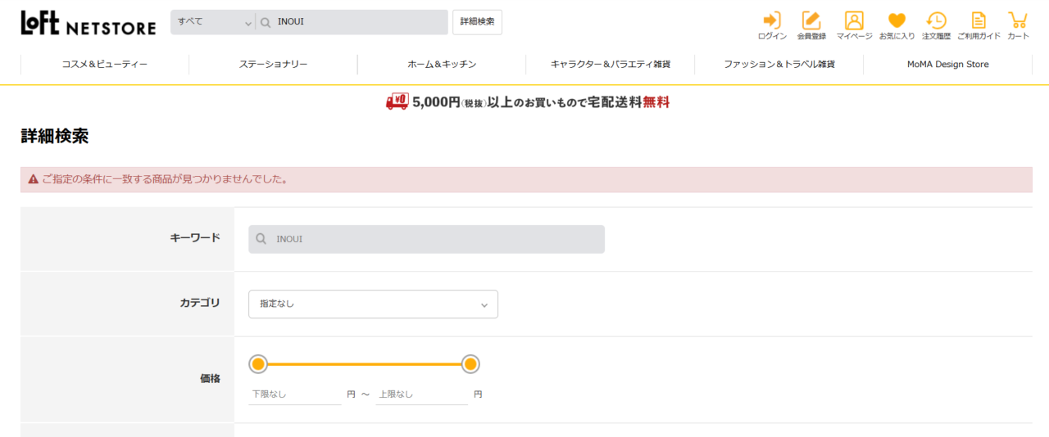Click the orange price range track
Screen dimensions: 1049x437
point(365,364)
